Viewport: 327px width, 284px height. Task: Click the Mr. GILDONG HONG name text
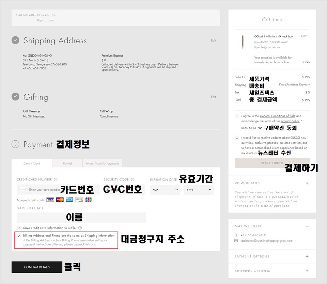point(37,56)
